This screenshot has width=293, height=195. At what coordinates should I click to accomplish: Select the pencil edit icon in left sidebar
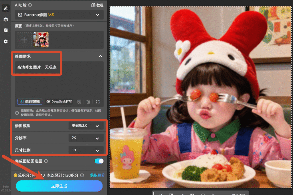point(6,8)
